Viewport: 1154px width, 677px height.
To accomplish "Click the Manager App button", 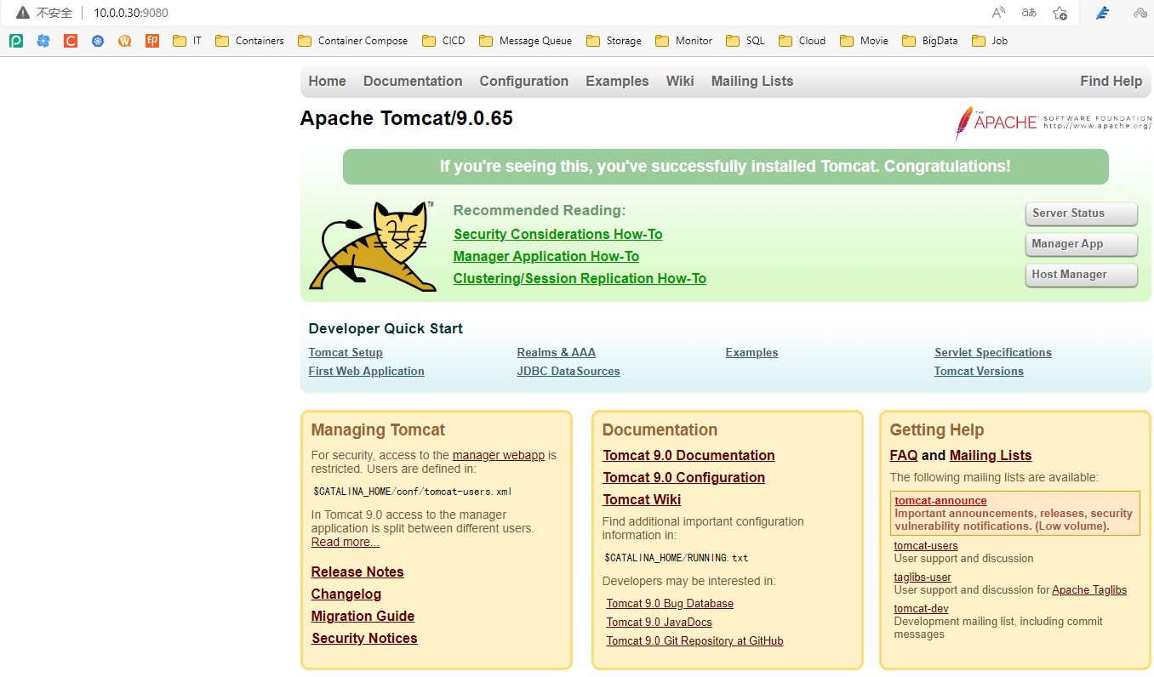I will coord(1081,244).
